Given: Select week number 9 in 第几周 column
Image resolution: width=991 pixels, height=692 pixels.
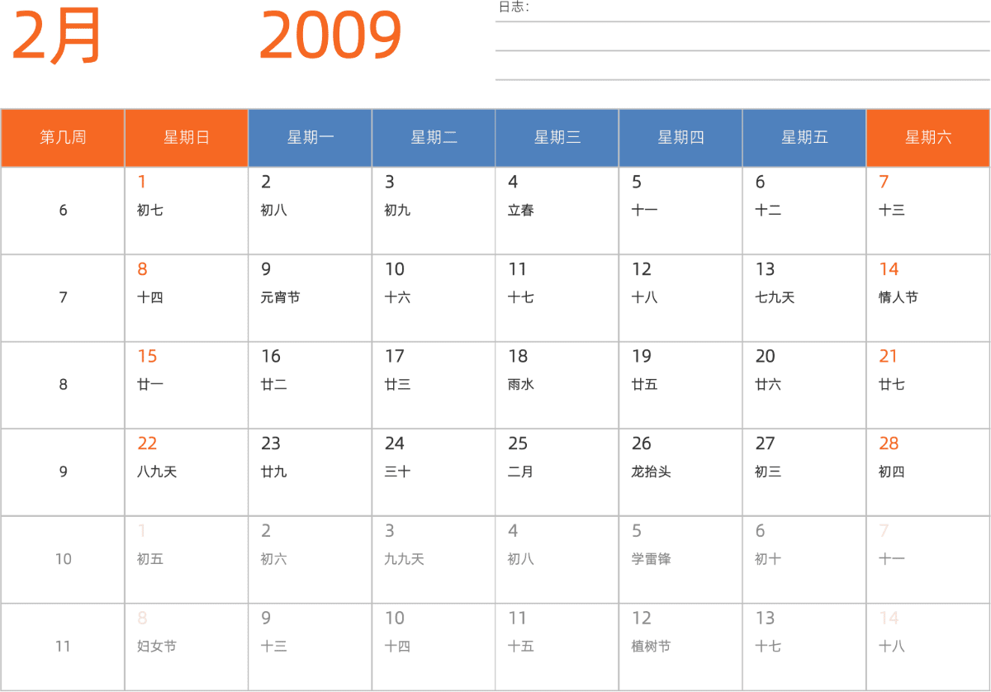Looking at the screenshot, I should tap(63, 472).
